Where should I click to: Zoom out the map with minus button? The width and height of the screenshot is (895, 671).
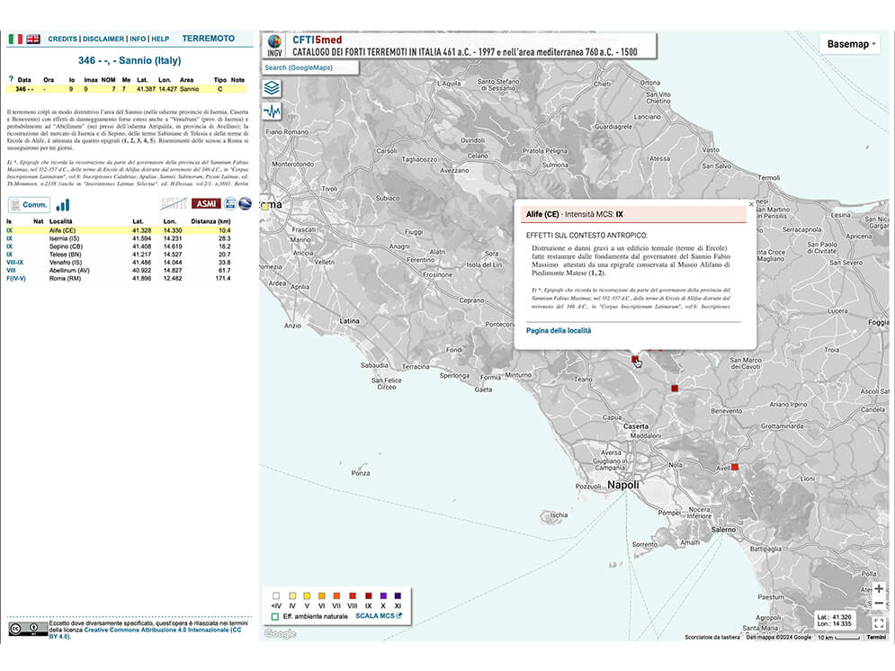pos(879,604)
